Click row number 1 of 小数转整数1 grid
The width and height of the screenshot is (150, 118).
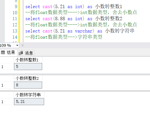pyautogui.click(x=3, y=67)
